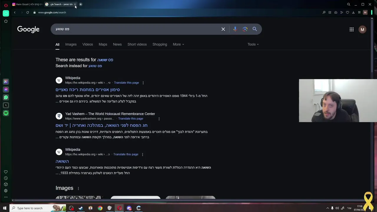
Task: Expand the Tools dropdown
Action: tap(253, 44)
